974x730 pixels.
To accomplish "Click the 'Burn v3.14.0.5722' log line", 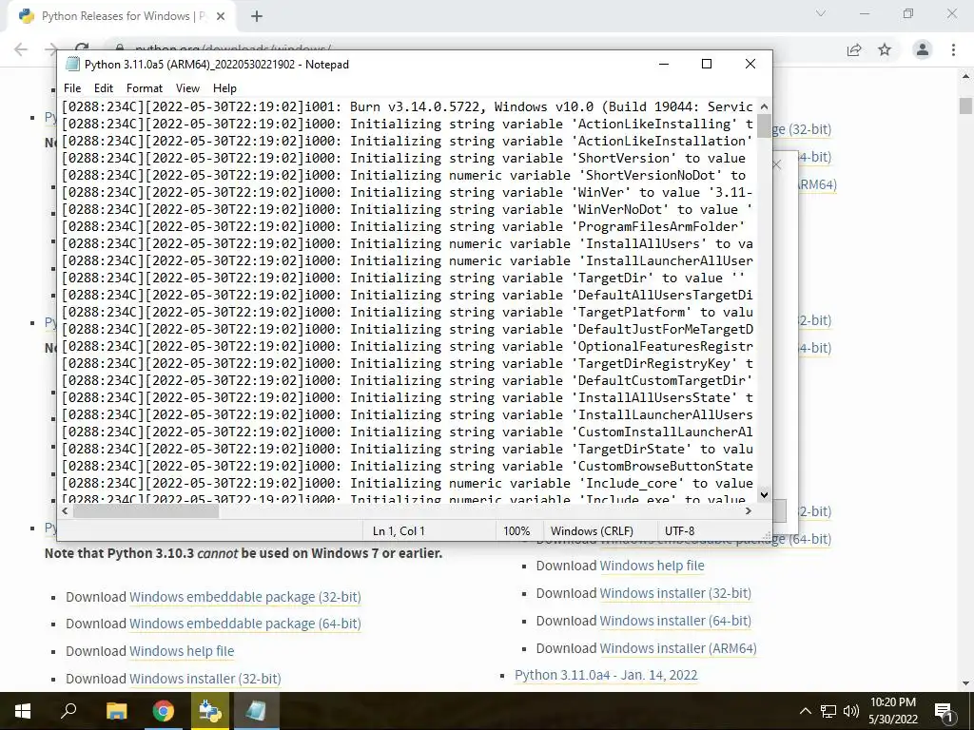I will click(x=407, y=106).
